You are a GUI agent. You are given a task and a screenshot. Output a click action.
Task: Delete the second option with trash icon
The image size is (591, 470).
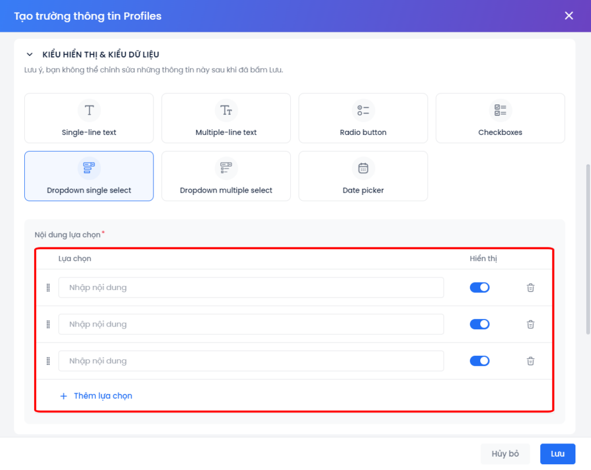[x=530, y=324]
